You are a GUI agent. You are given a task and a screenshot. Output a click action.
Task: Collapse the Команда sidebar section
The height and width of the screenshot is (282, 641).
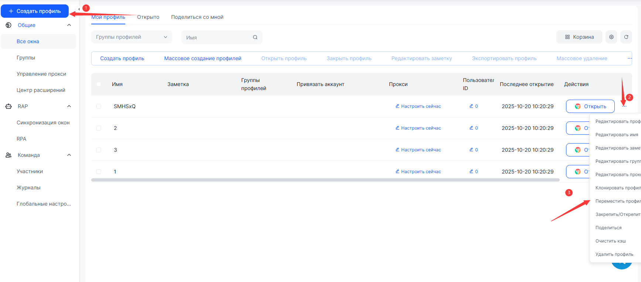click(69, 155)
